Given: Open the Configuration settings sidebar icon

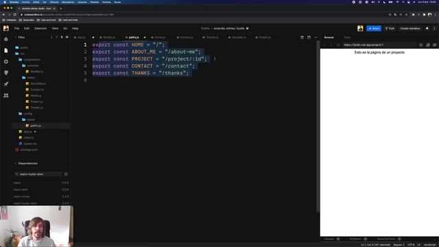Looking at the screenshot, I should [6, 62].
